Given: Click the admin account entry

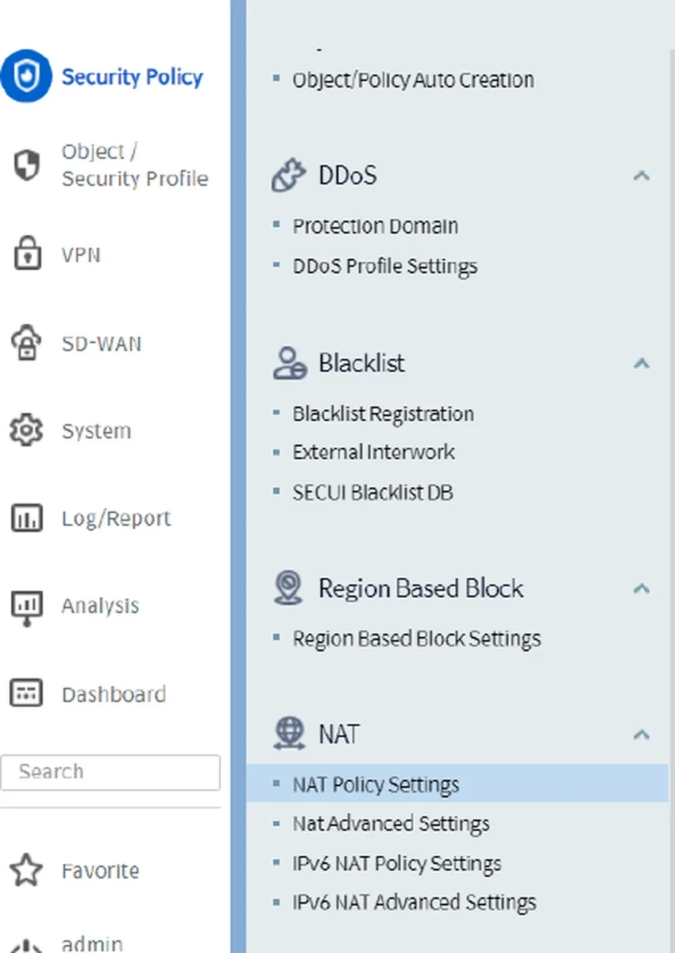Looking at the screenshot, I should pyautogui.click(x=91, y=943).
